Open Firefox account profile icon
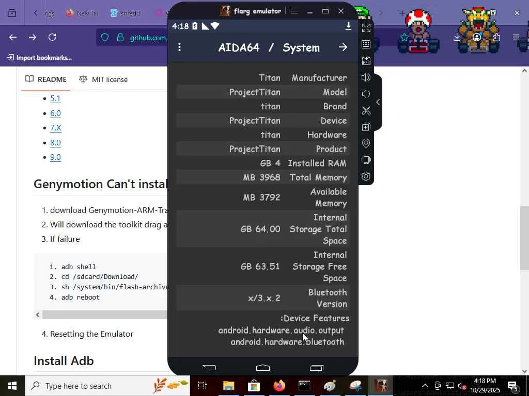The height and width of the screenshot is (396, 529). 477,37
